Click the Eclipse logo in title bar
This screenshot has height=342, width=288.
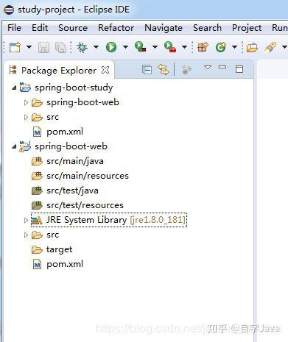click(9, 10)
